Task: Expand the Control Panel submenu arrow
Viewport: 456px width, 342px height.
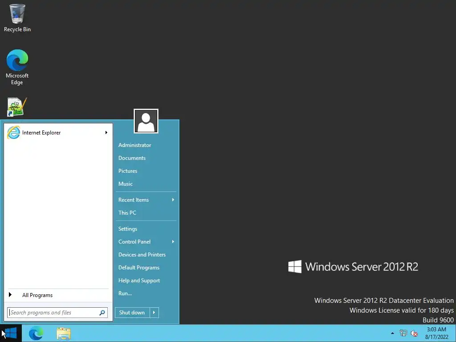Action: click(173, 242)
